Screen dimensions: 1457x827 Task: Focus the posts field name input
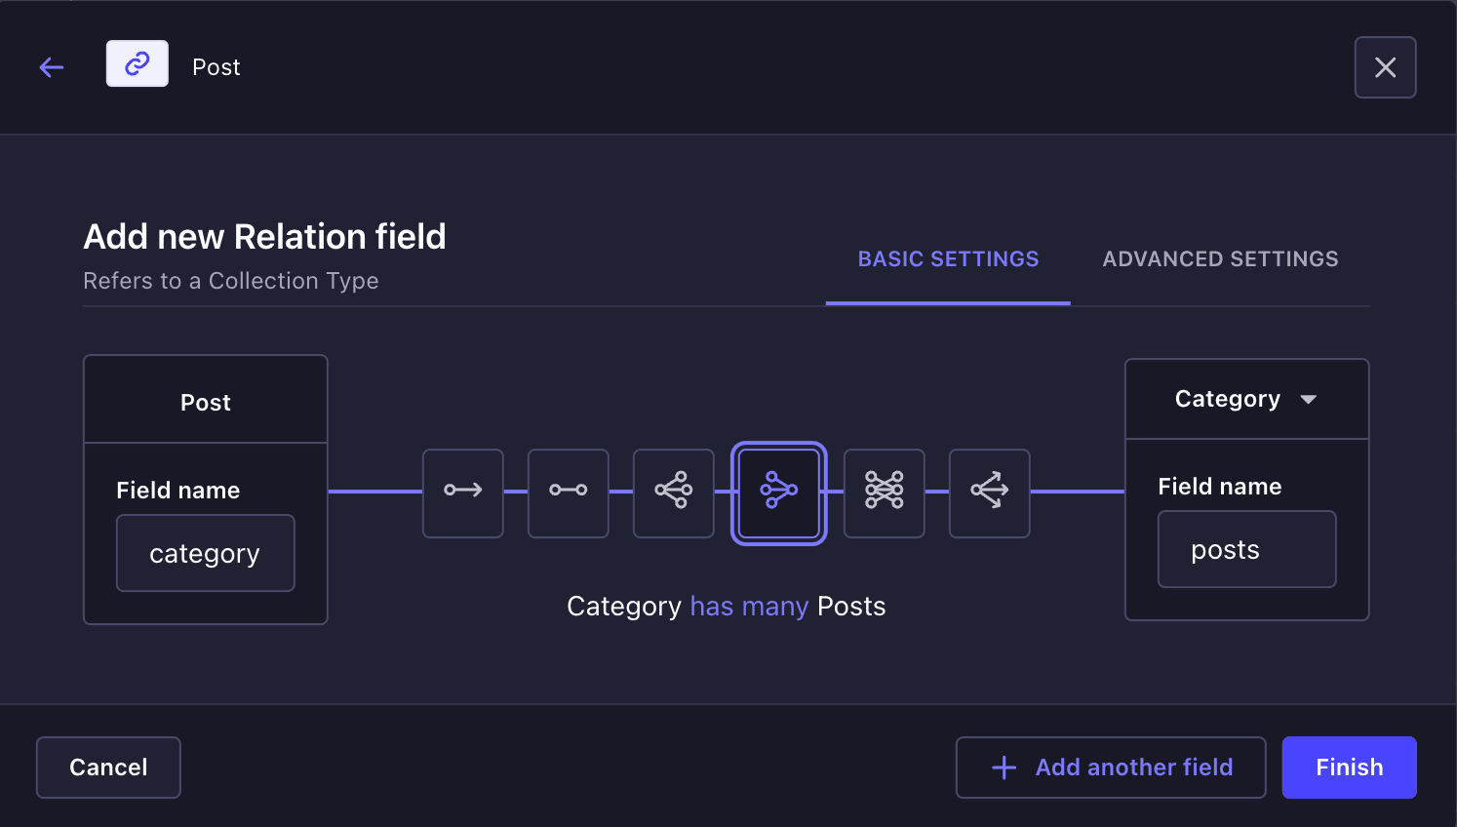[1247, 549]
